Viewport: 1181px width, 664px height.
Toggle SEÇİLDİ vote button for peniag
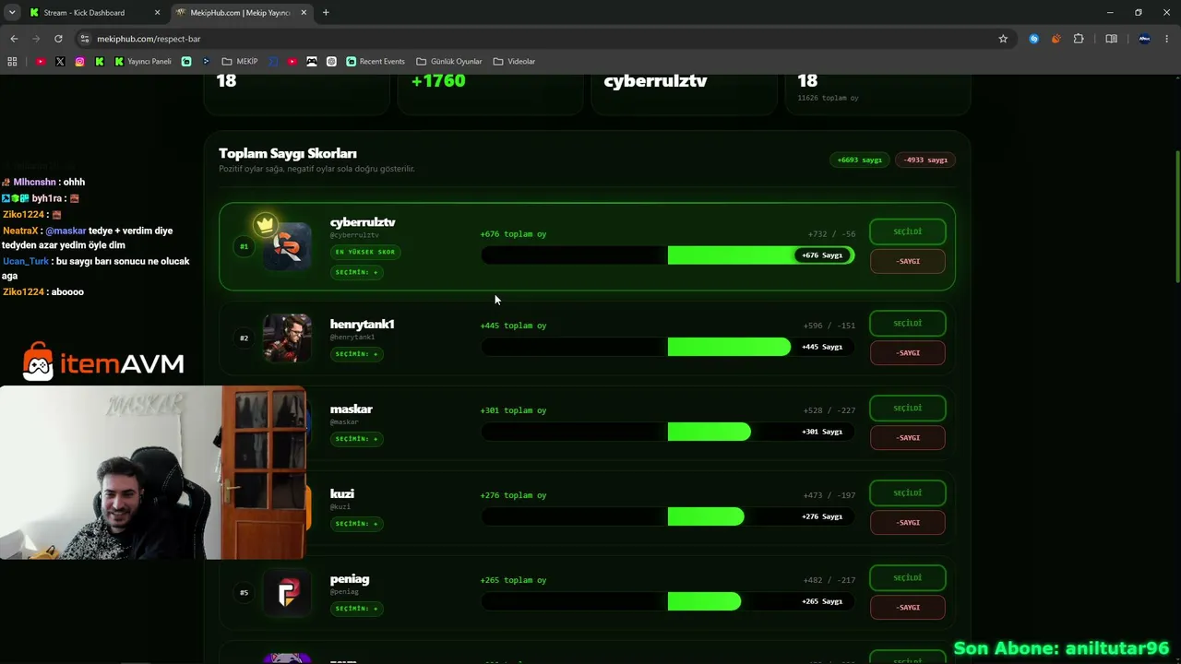click(x=908, y=577)
